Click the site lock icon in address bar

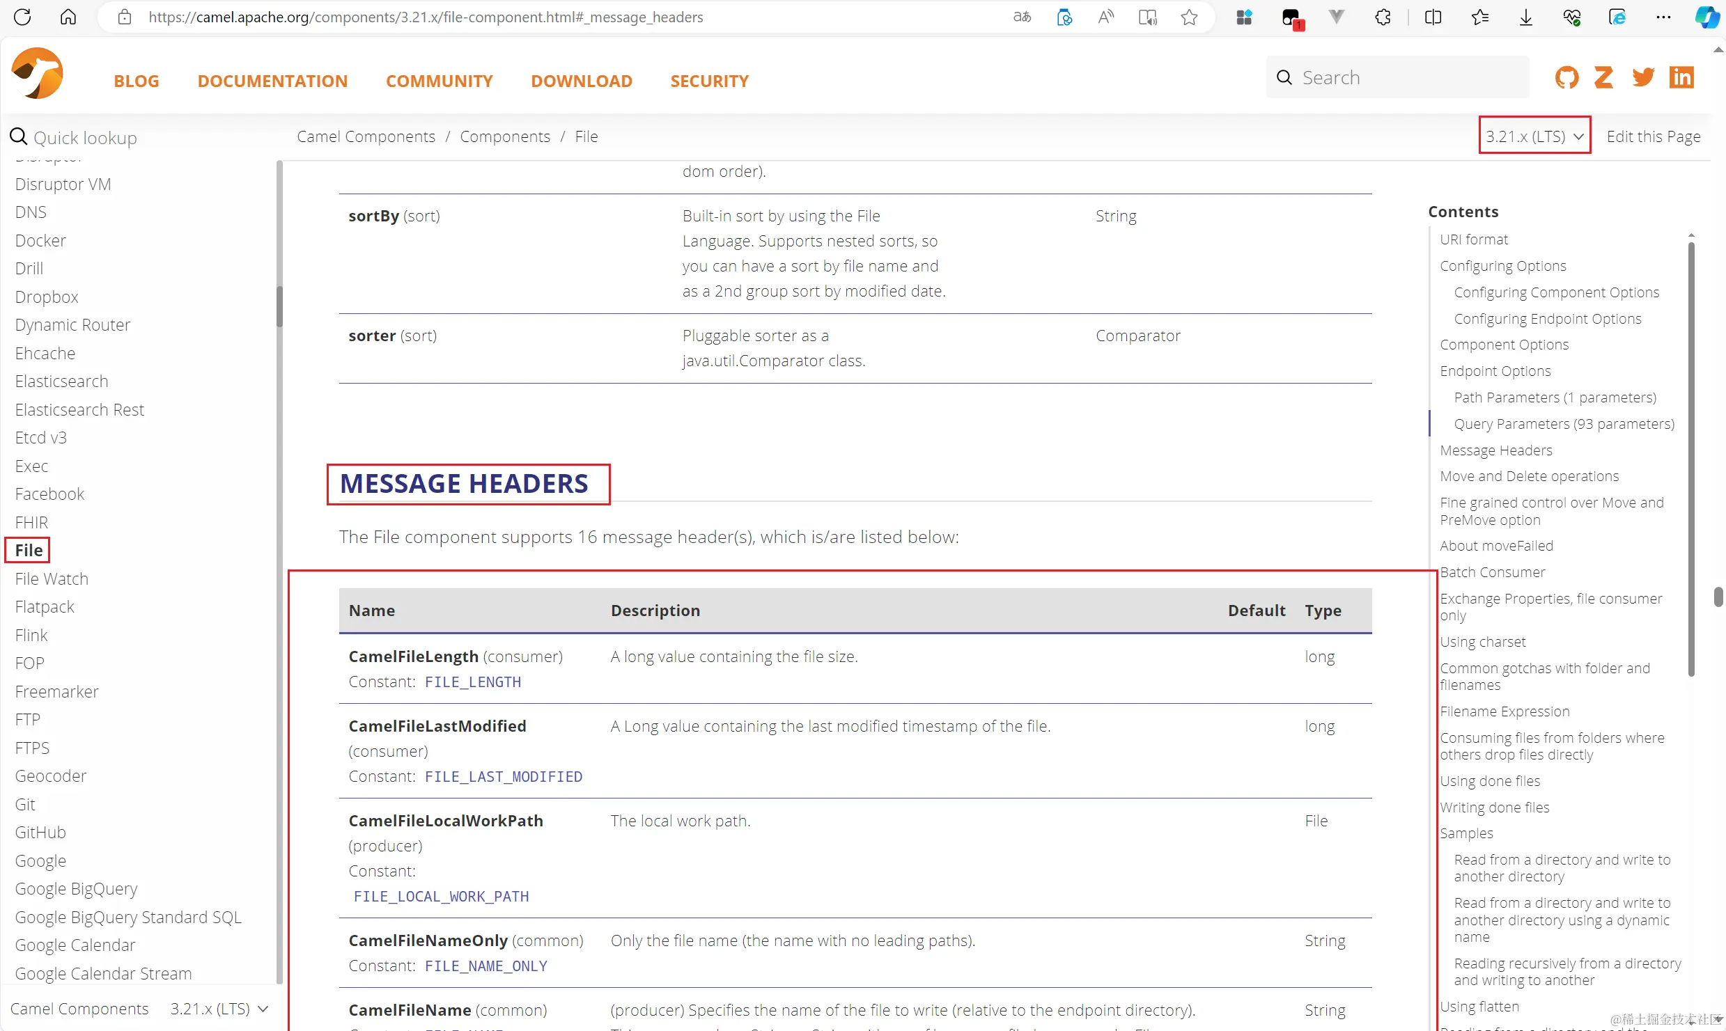[125, 17]
